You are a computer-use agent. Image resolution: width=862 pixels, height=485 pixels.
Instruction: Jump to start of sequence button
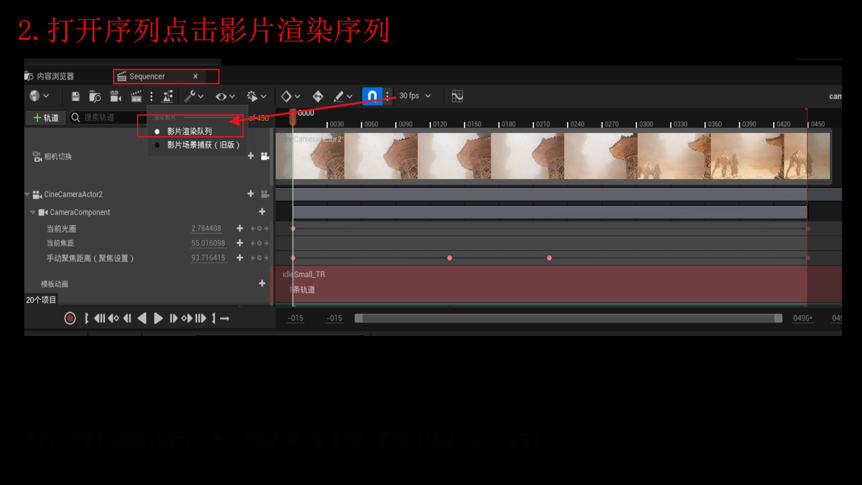tap(99, 318)
